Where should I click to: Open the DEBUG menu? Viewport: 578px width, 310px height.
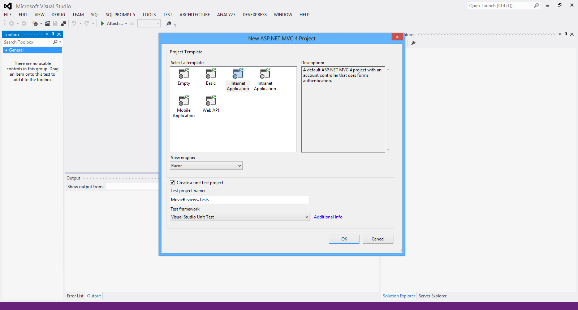59,15
